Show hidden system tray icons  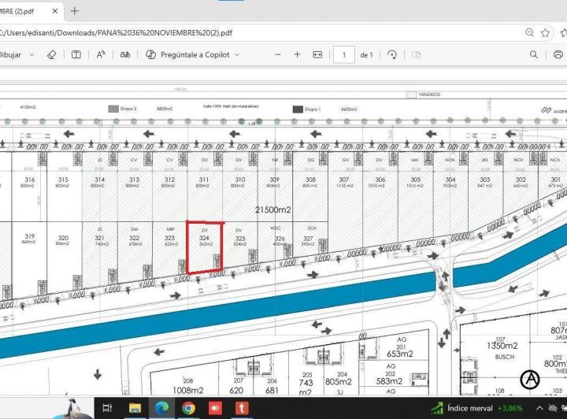(539, 408)
